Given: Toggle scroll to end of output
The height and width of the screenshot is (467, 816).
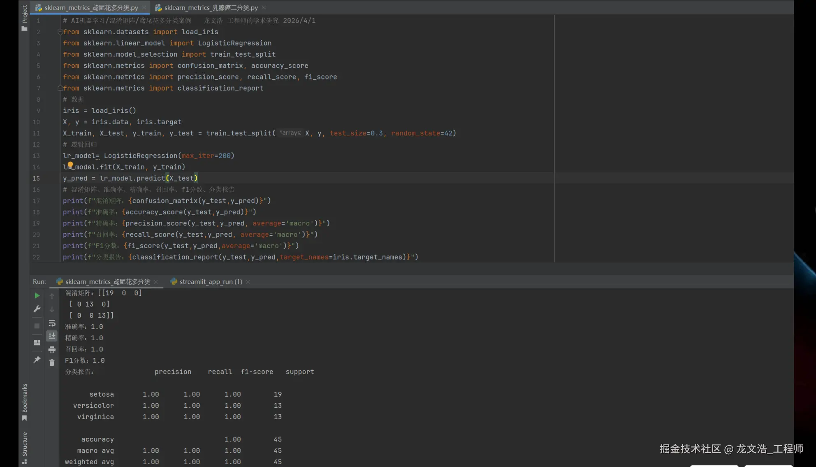Looking at the screenshot, I should [x=52, y=336].
